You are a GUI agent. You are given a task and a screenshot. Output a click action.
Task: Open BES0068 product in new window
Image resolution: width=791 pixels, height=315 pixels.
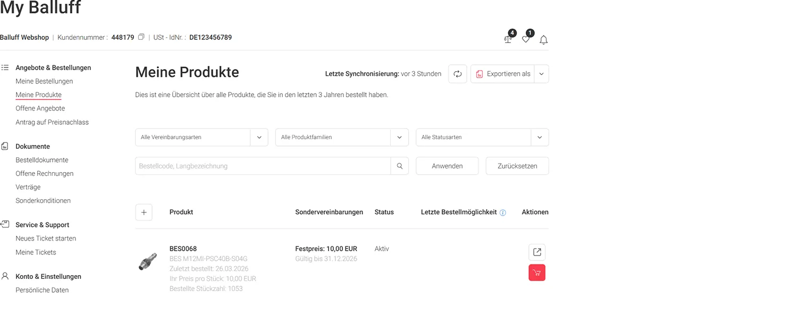point(537,252)
